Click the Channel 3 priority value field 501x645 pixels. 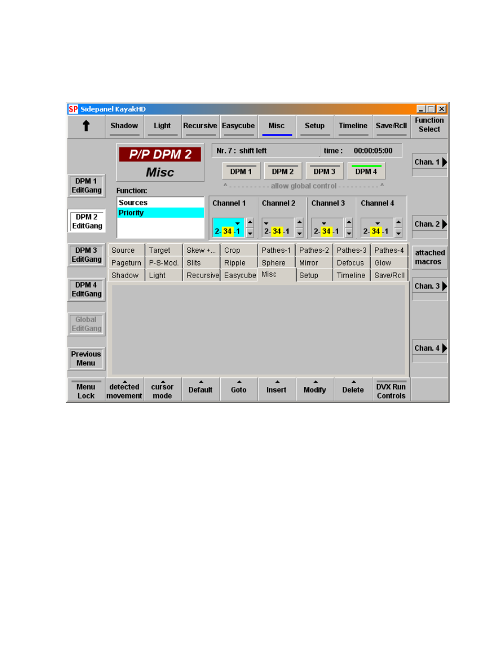point(327,228)
